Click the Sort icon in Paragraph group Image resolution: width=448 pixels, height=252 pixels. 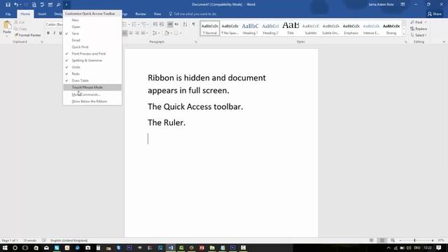click(185, 24)
